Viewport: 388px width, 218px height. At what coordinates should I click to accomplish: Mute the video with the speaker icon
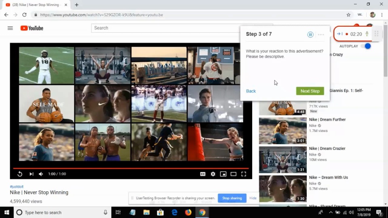coord(41,174)
